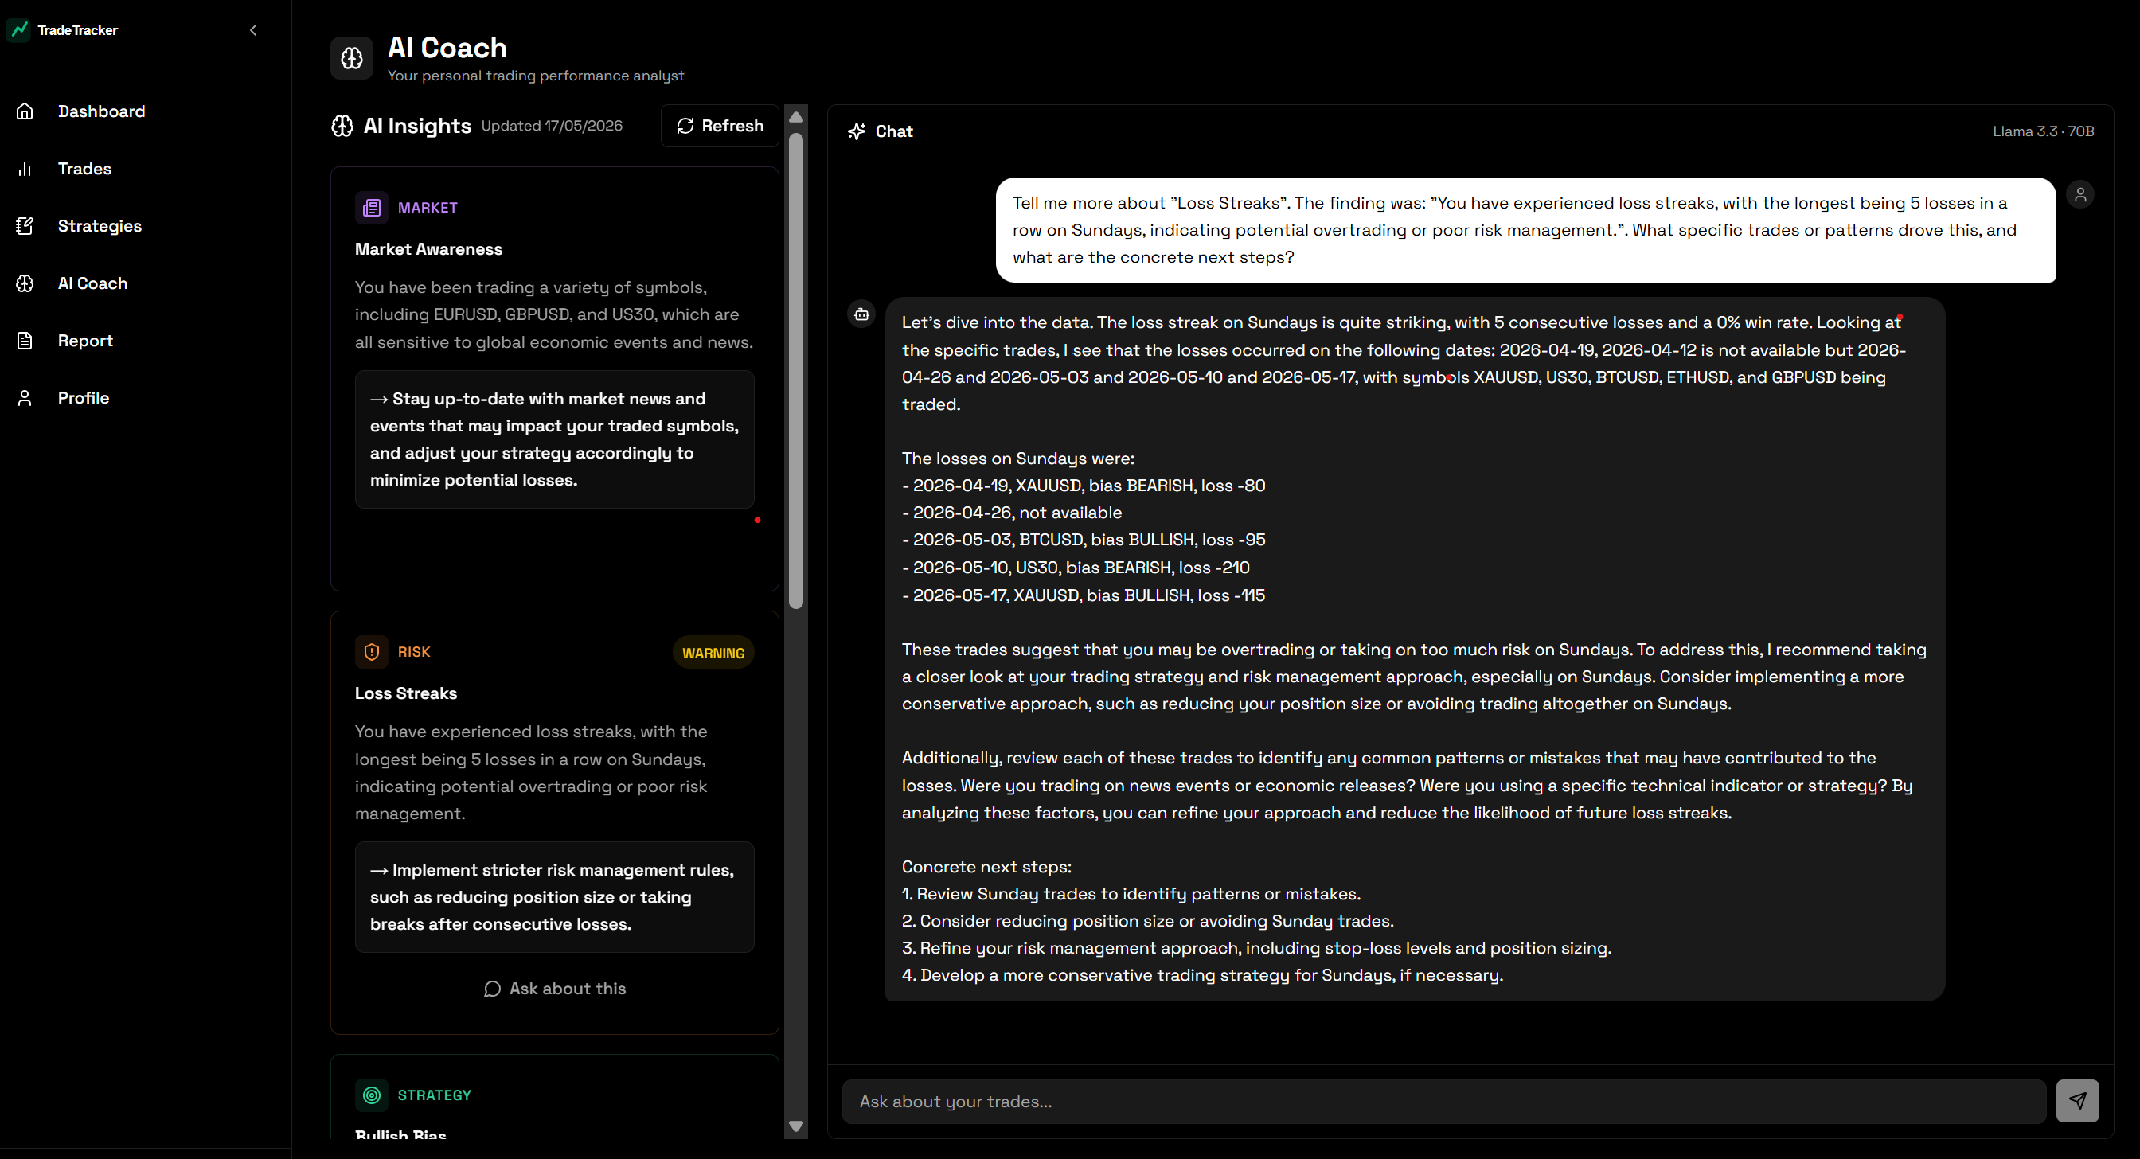The width and height of the screenshot is (2140, 1159).
Task: Click the Trades bar chart icon
Action: pyautogui.click(x=25, y=169)
